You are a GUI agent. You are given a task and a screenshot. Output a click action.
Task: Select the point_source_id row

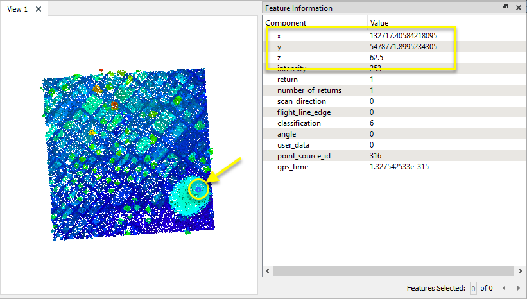point(393,156)
